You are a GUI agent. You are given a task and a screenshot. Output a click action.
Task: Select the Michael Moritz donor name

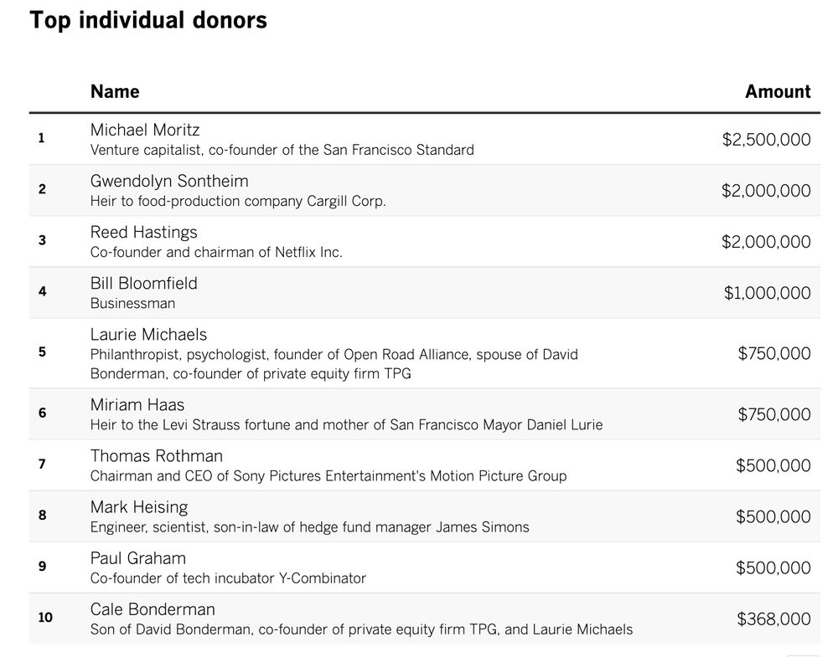145,130
